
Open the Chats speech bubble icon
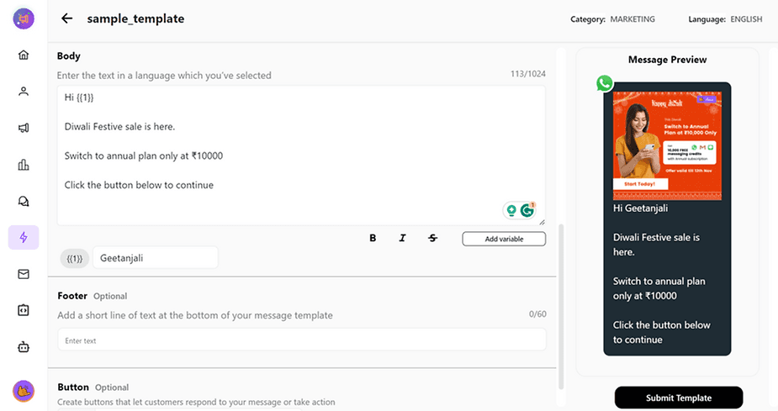click(24, 201)
